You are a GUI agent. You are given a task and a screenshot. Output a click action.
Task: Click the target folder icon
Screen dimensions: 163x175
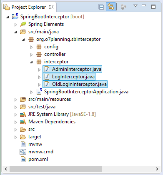click(x=23, y=137)
